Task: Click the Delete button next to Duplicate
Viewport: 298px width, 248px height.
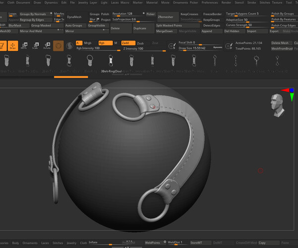Action: 121,28
